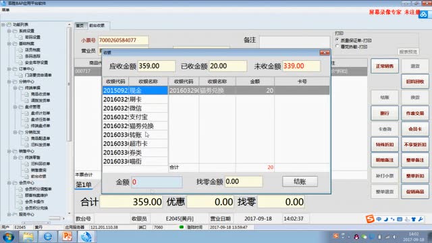
Task: Open the wrench settings icon in IME bar
Action: click(421, 219)
